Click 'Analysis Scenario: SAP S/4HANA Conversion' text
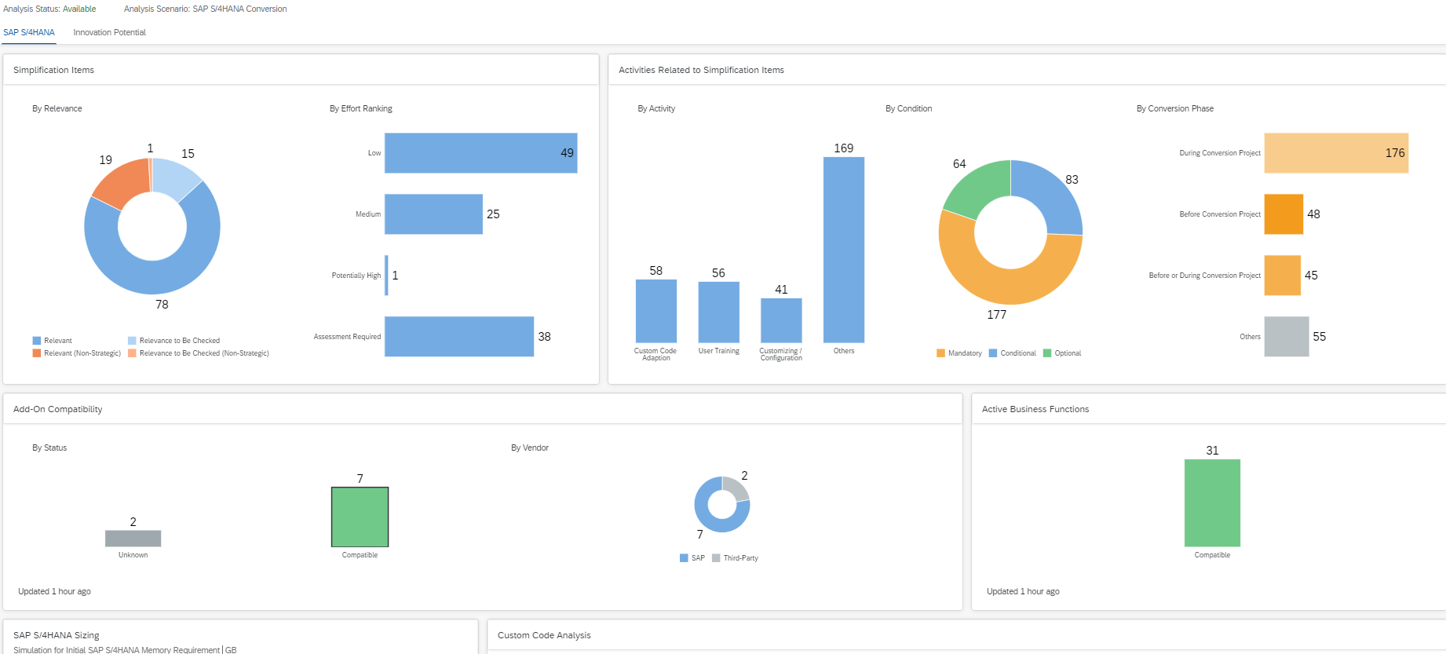 pyautogui.click(x=206, y=9)
